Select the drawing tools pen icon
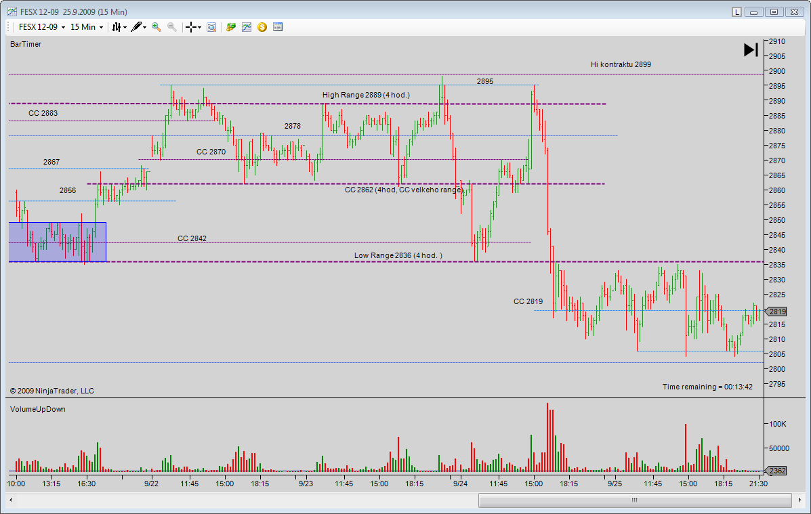Image resolution: width=811 pixels, height=514 pixels. coord(136,27)
